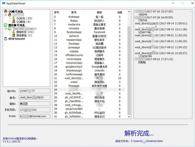This screenshot has width=195, height=147.
Task: Click the 微信好友 person icon
Action: [14, 32]
